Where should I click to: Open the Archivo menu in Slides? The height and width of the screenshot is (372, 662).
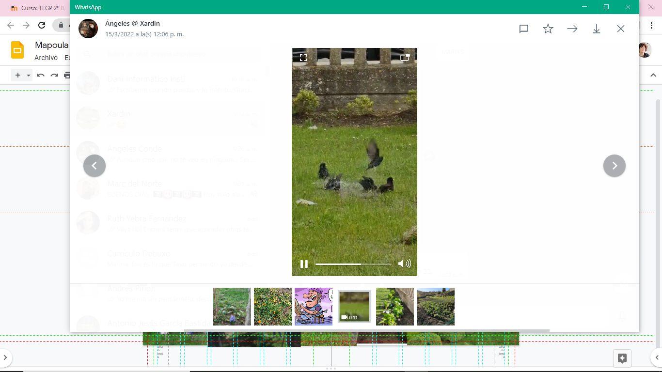pyautogui.click(x=46, y=58)
